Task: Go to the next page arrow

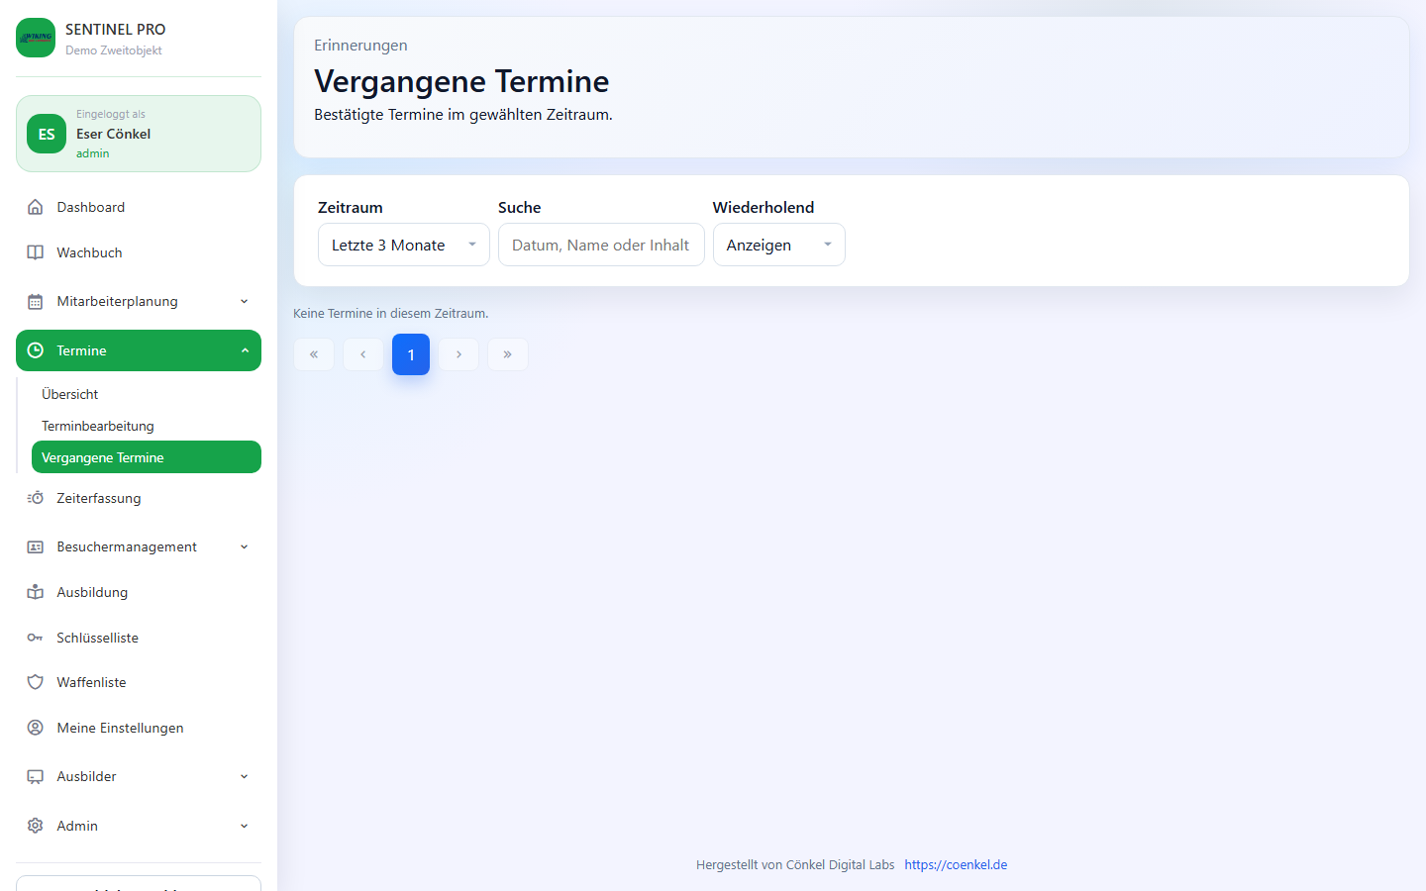Action: (458, 354)
